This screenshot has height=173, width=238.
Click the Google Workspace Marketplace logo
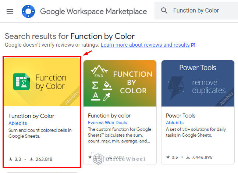click(28, 11)
